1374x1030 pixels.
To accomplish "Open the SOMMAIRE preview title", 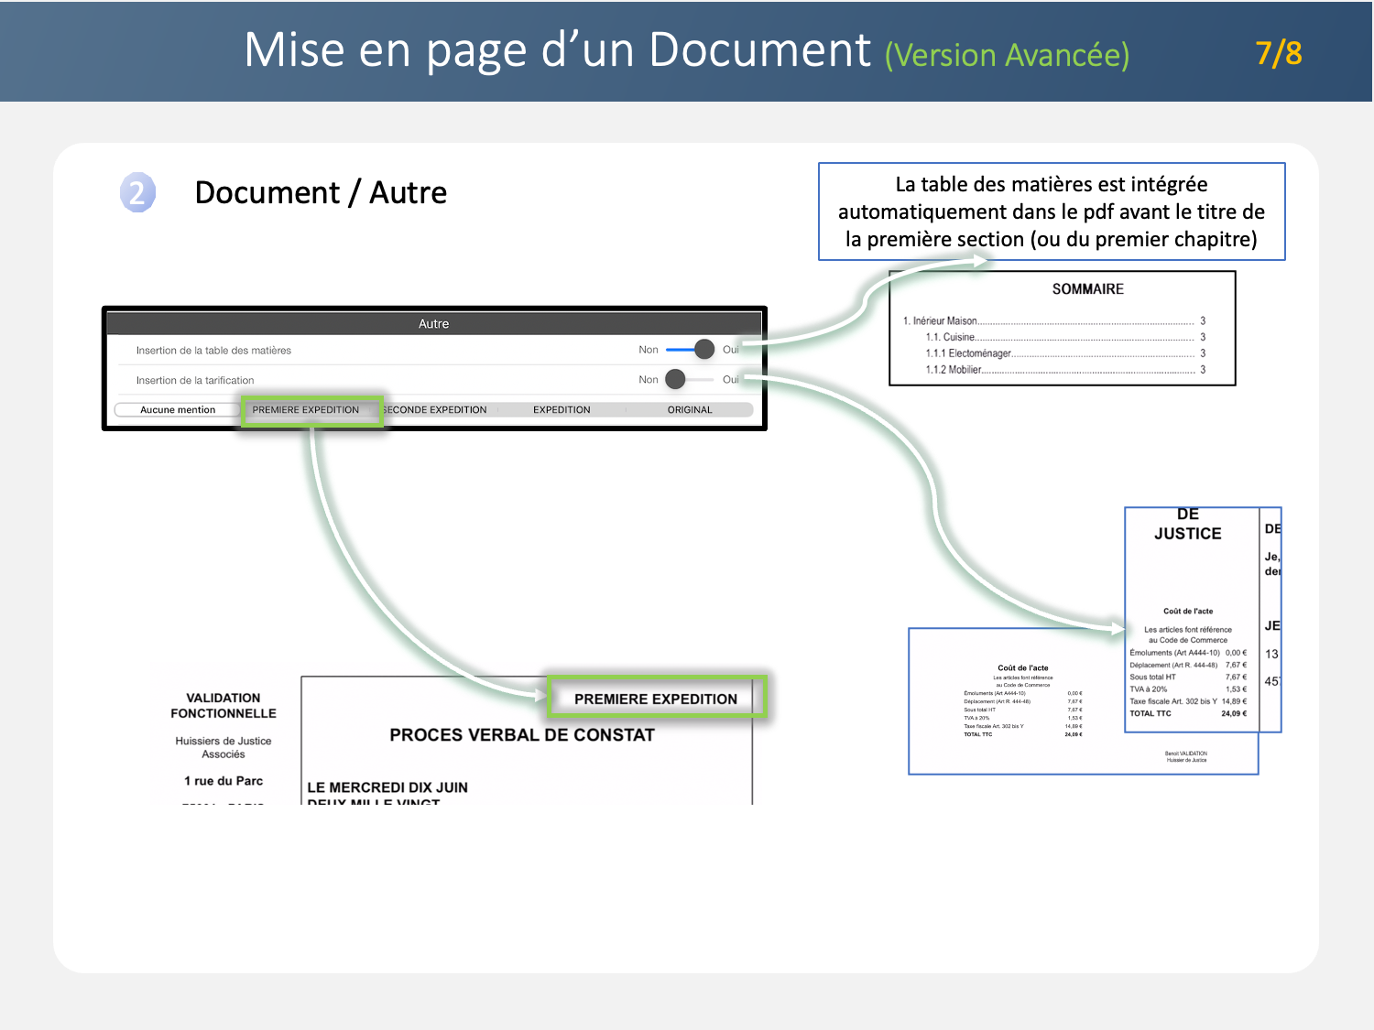I will (1087, 289).
